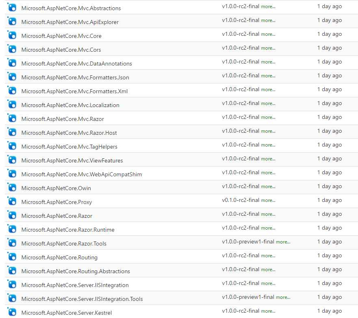This screenshot has height=318, width=358.
Task: Click the Microsoft.AspNetCore.Razor.Tools package name
Action: (x=64, y=243)
